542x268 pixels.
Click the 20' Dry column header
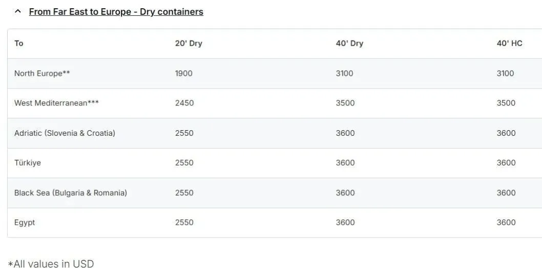pos(189,43)
